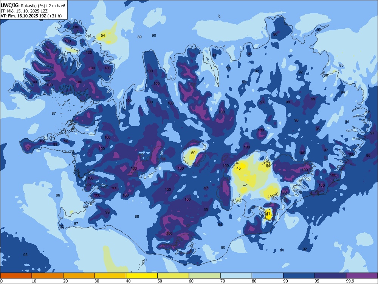Click the legend tick label '40'
This screenshot has height=284, width=378.
point(128,281)
